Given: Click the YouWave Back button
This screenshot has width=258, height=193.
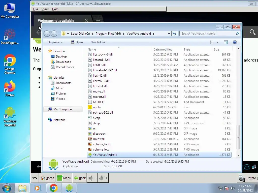Looking at the screenshot, I should click(80, 178).
